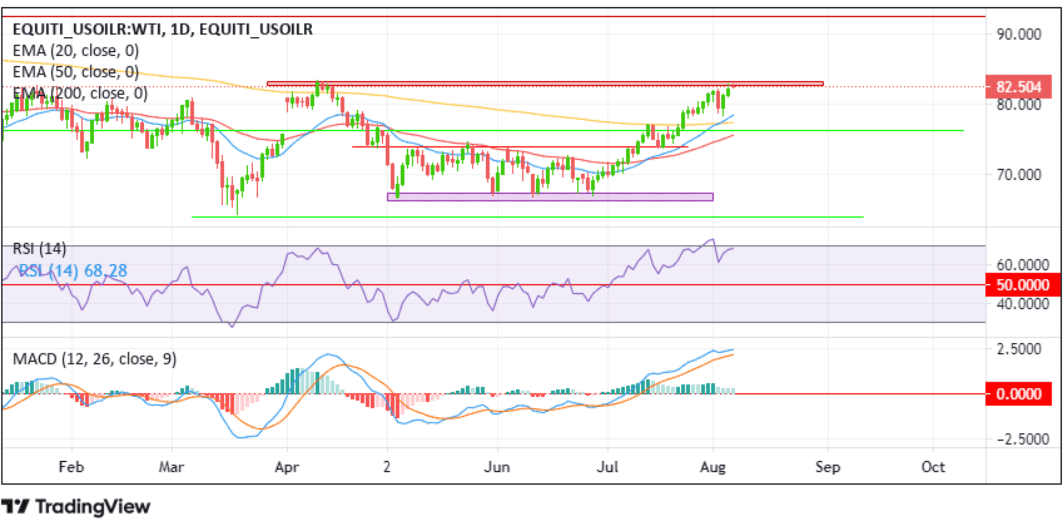Click the Apr date axis label
The height and width of the screenshot is (525, 1064).
point(286,467)
